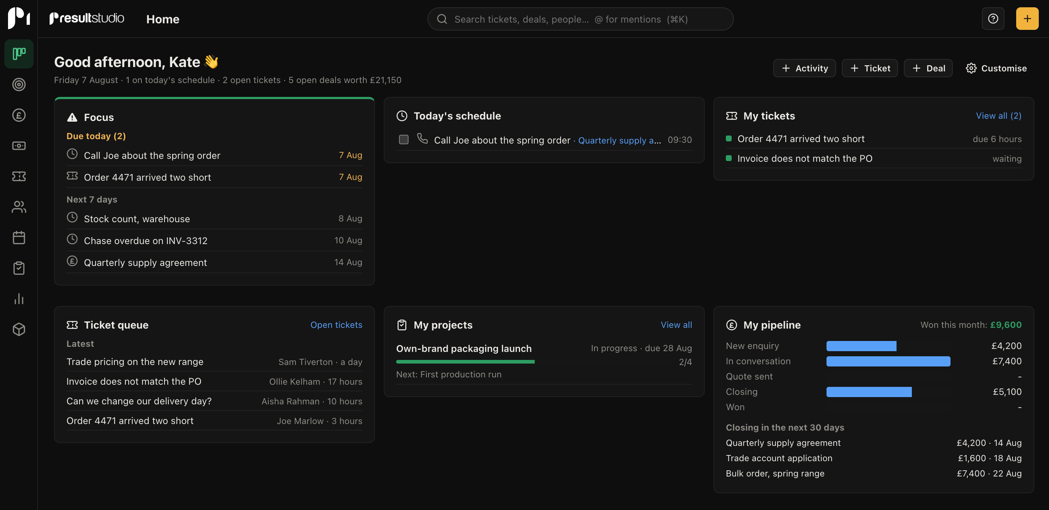Screen dimensions: 1049x510
Task: Tick the checkbox for Call Joe schedule item
Action: (x=403, y=140)
